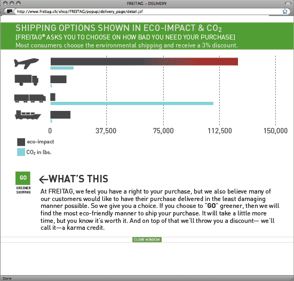
Task: Click the toolbar toggle pill in title bar
Action: pos(288,3)
